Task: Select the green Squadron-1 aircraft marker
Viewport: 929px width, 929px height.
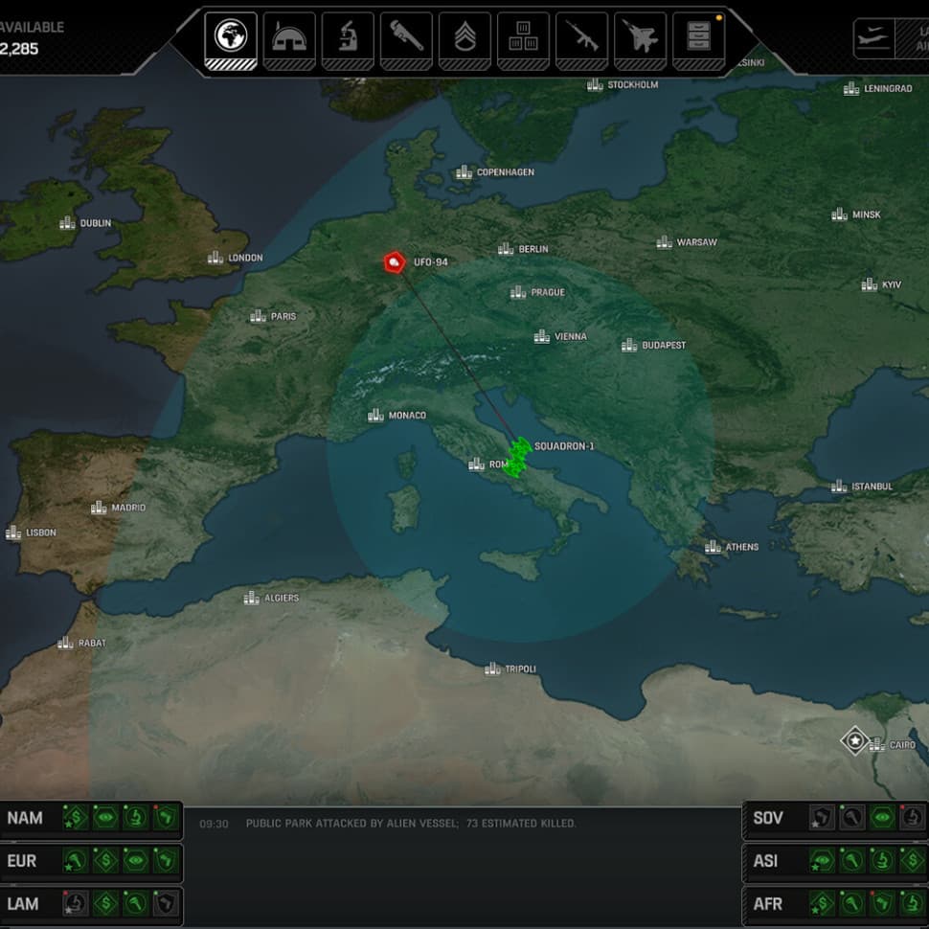Action: coord(518,456)
